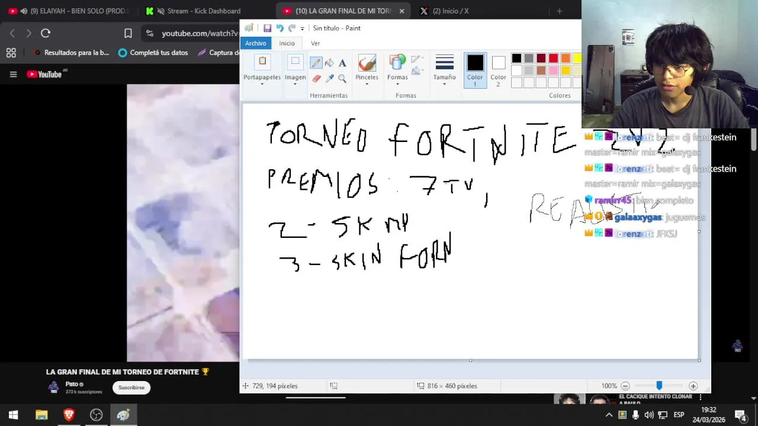Open the bookmarks apps grid icon

(x=11, y=53)
